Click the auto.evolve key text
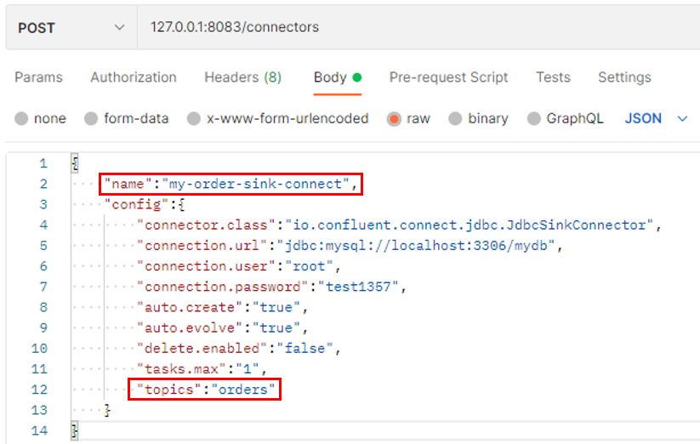The image size is (700, 444). [x=190, y=327]
